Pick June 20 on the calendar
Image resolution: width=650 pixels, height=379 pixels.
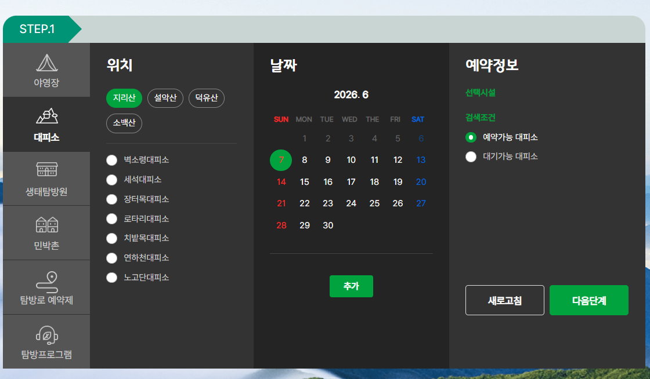[x=421, y=181]
